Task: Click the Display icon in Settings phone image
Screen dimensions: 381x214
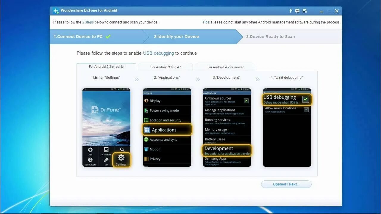Action: [x=146, y=101]
